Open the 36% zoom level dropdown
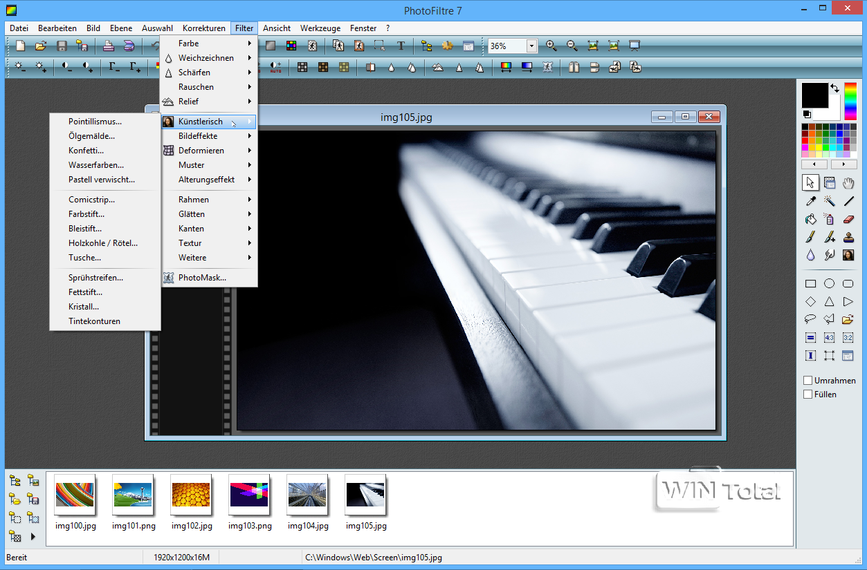 point(531,46)
